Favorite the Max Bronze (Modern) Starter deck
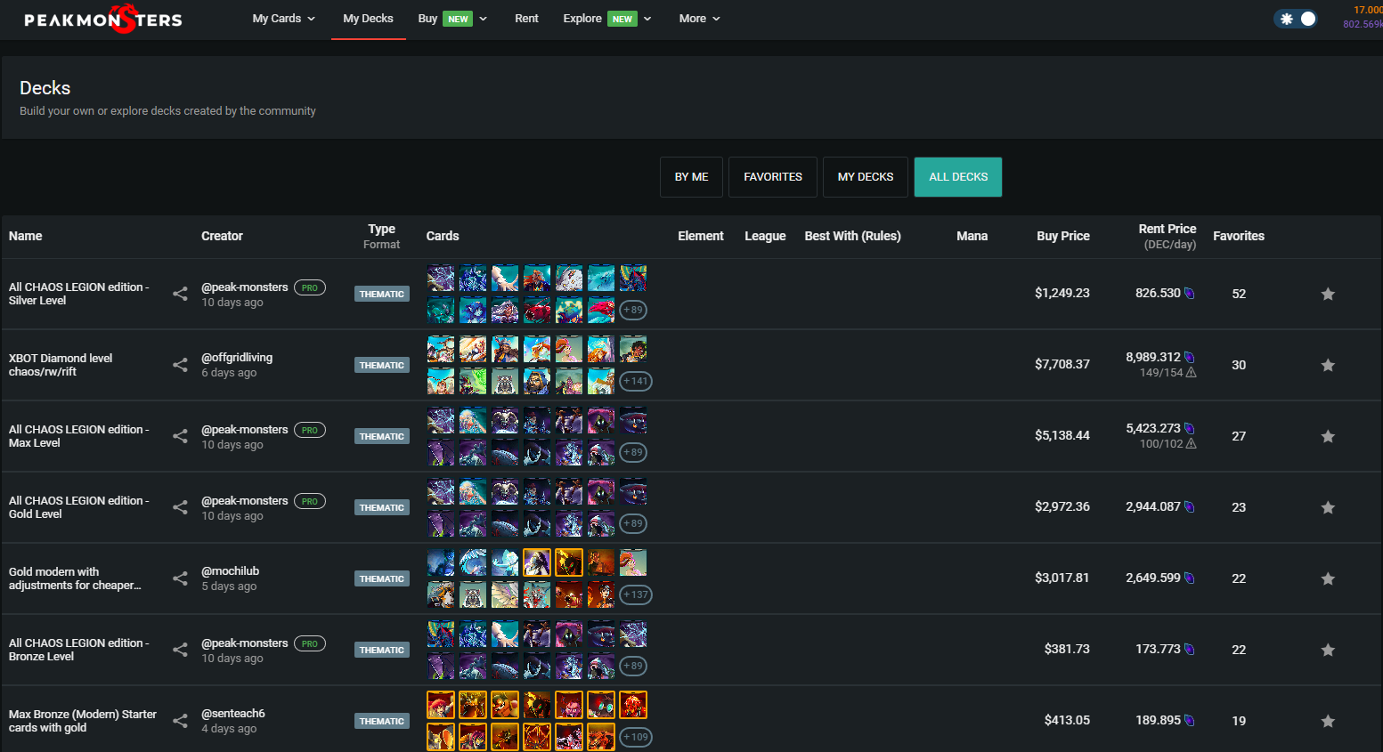This screenshot has width=1383, height=752. (x=1328, y=721)
